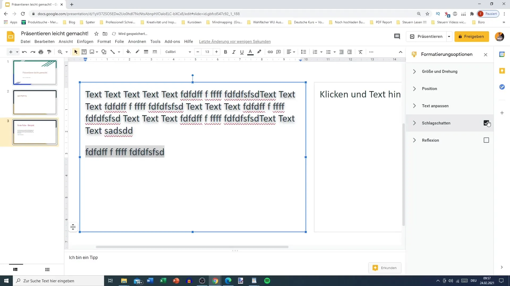Toggle italic formatting
The height and width of the screenshot is (286, 510).
click(234, 52)
